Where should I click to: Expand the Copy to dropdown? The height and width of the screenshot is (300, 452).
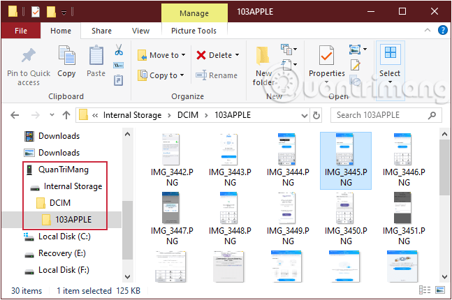182,75
